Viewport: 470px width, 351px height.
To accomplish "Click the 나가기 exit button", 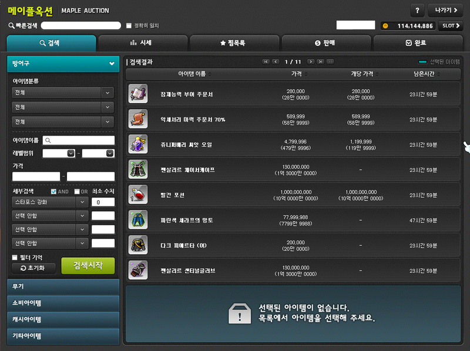I will [x=445, y=11].
